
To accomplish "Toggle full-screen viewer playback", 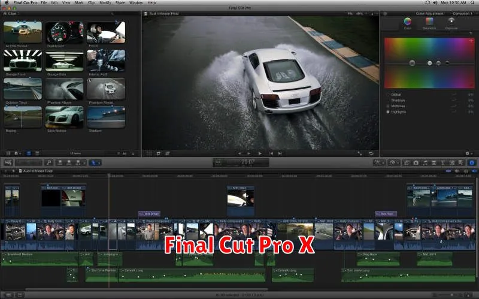I will pyautogui.click(x=360, y=153).
